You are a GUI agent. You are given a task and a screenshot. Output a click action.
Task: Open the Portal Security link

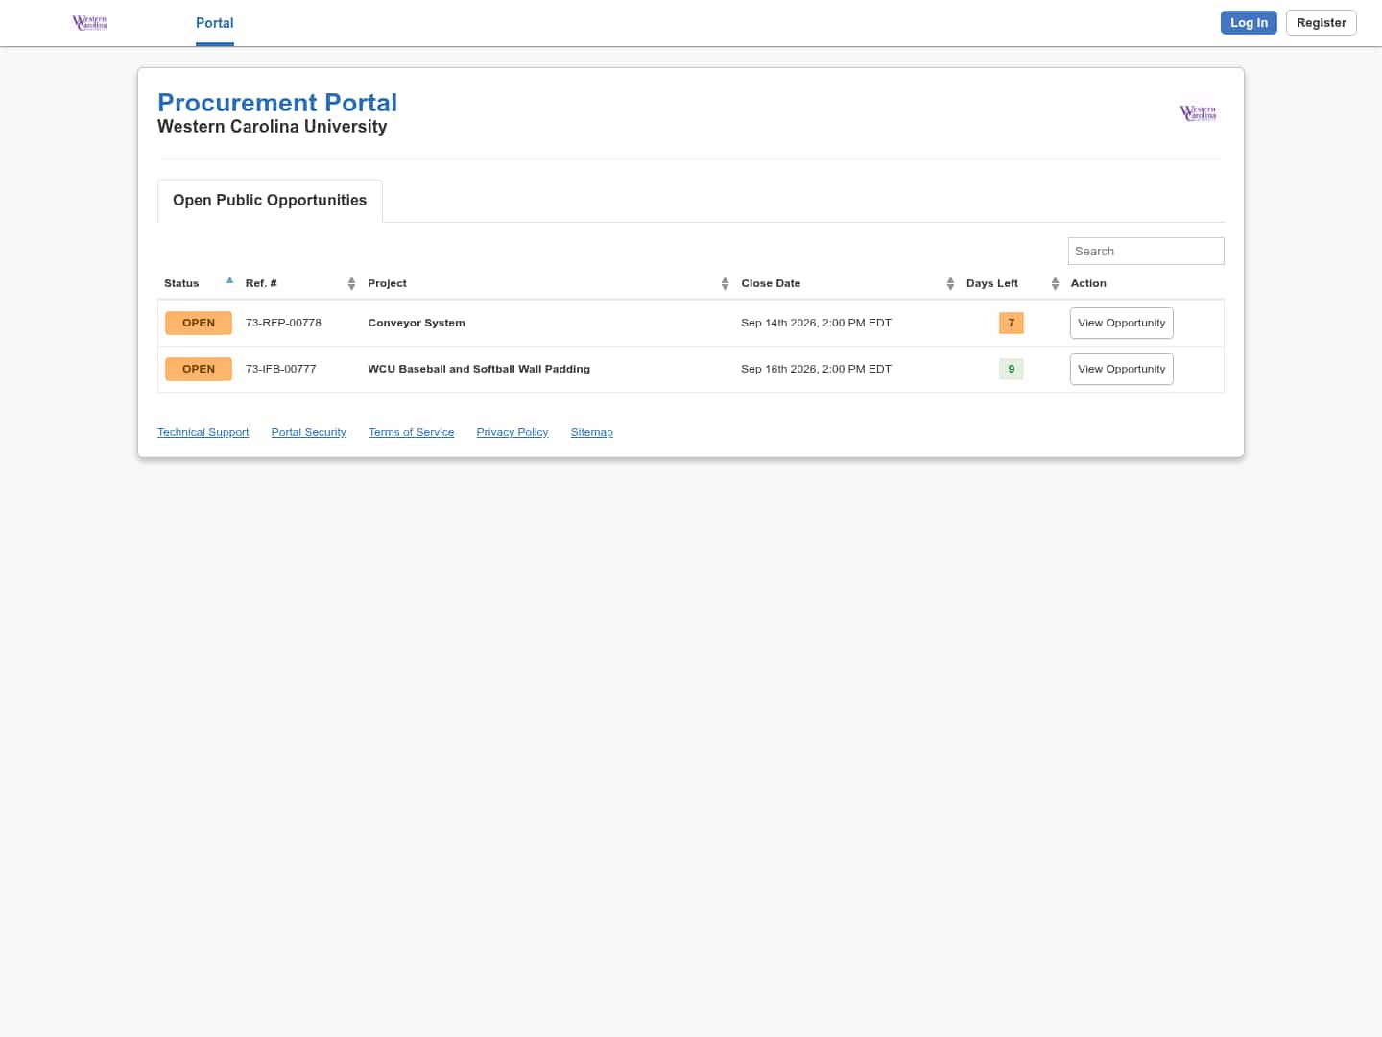click(x=309, y=433)
